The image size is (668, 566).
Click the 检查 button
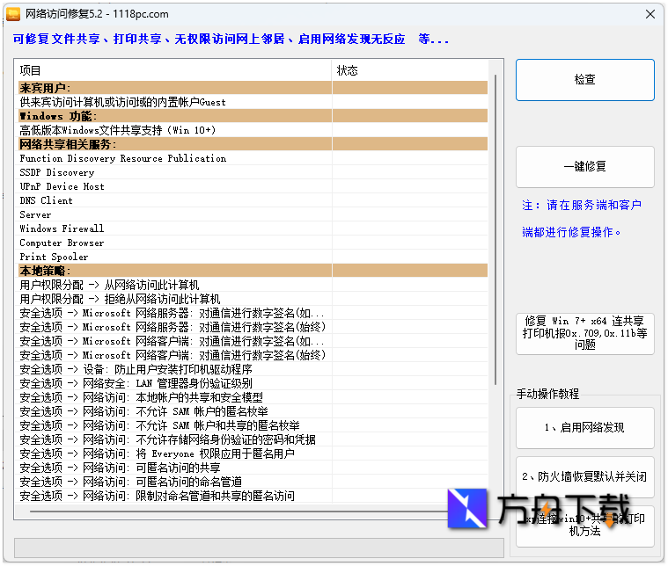click(x=585, y=80)
